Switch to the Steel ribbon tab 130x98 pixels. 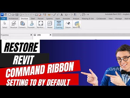[x=33, y=19]
